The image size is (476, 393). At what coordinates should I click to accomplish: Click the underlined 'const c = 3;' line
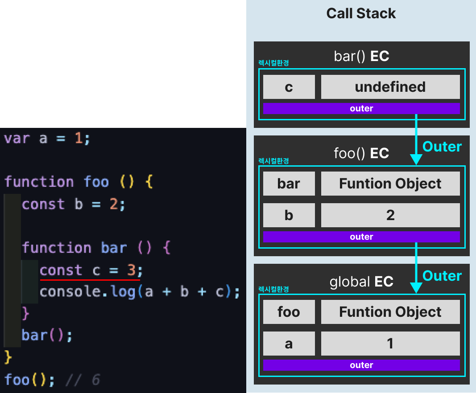(91, 270)
